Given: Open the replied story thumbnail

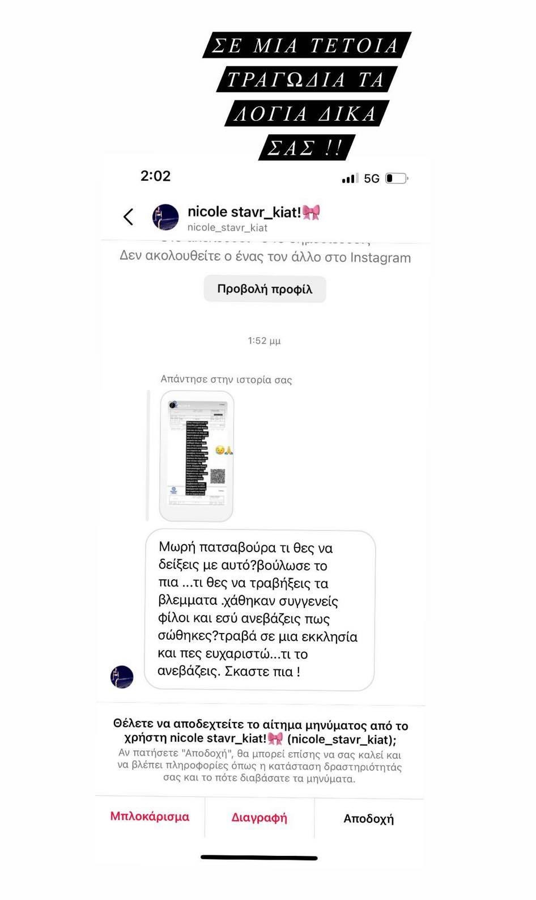Looking at the screenshot, I should [197, 456].
